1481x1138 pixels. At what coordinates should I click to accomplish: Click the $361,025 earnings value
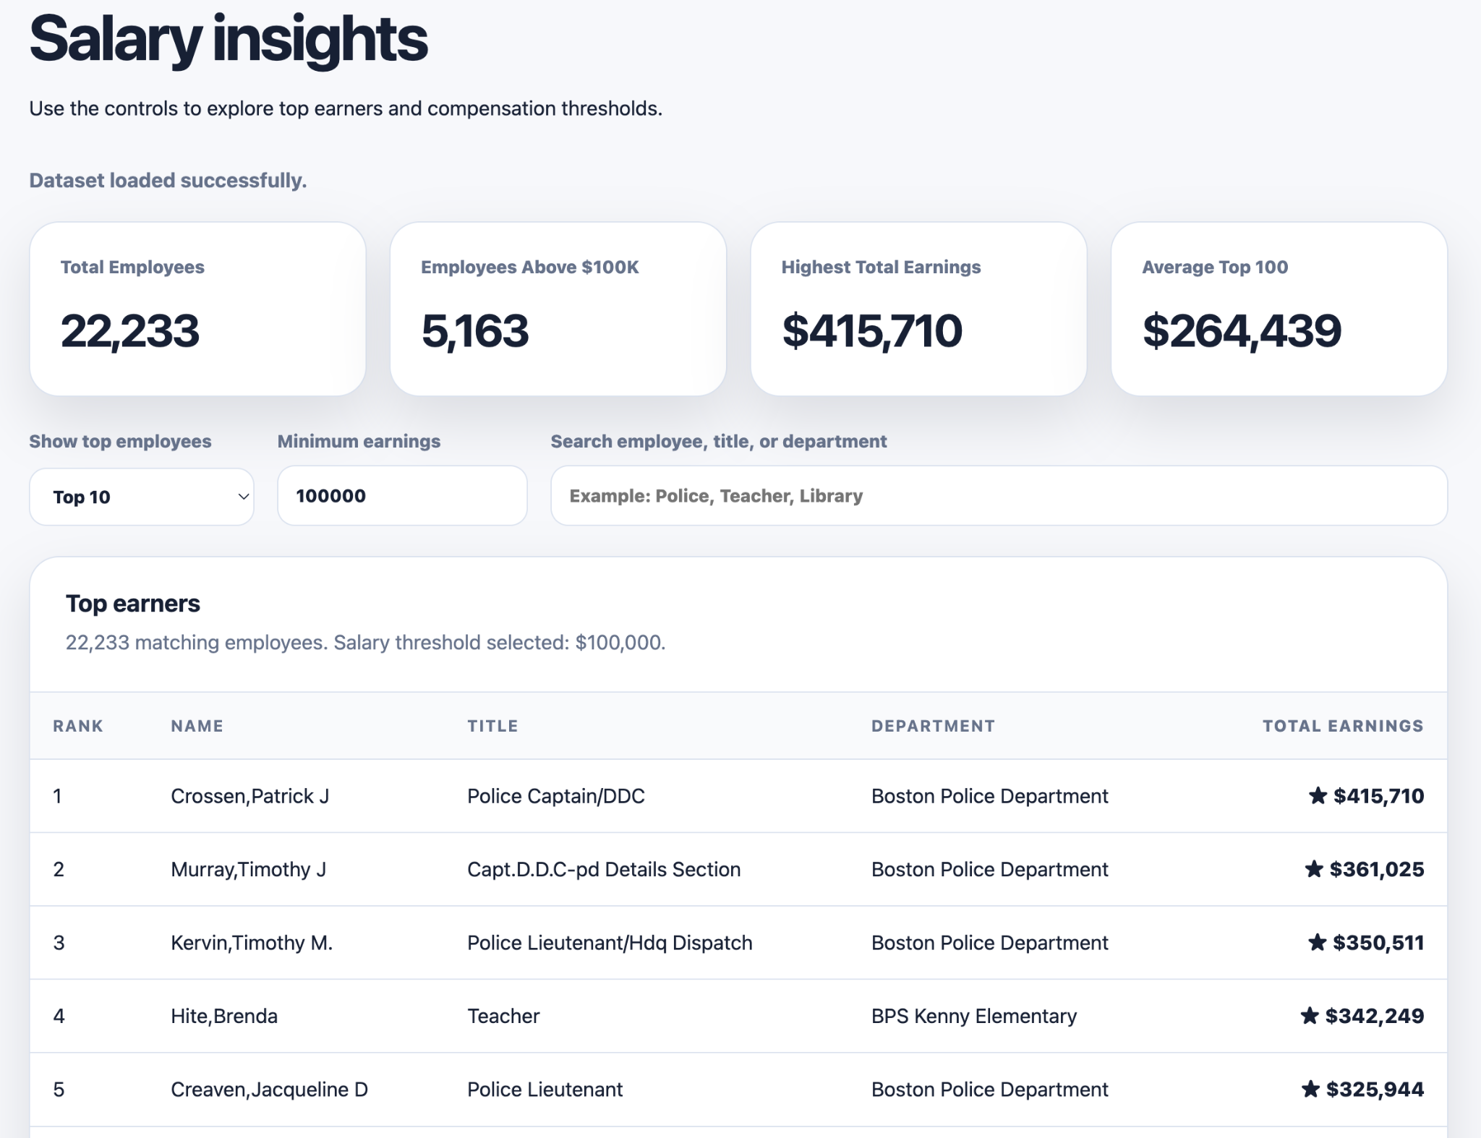[x=1377, y=869]
